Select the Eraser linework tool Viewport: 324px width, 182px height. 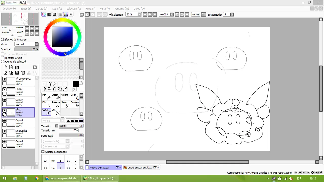pos(56,97)
